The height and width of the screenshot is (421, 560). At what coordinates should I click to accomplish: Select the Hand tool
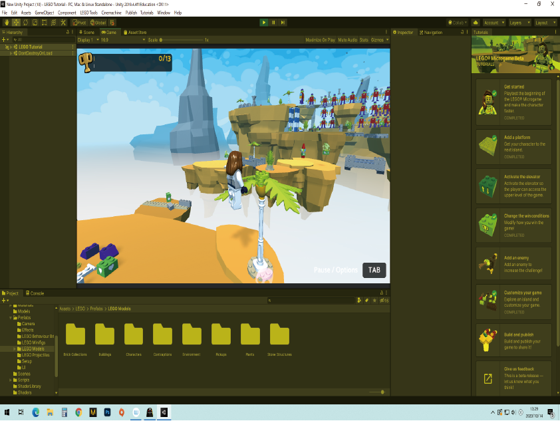(7, 23)
